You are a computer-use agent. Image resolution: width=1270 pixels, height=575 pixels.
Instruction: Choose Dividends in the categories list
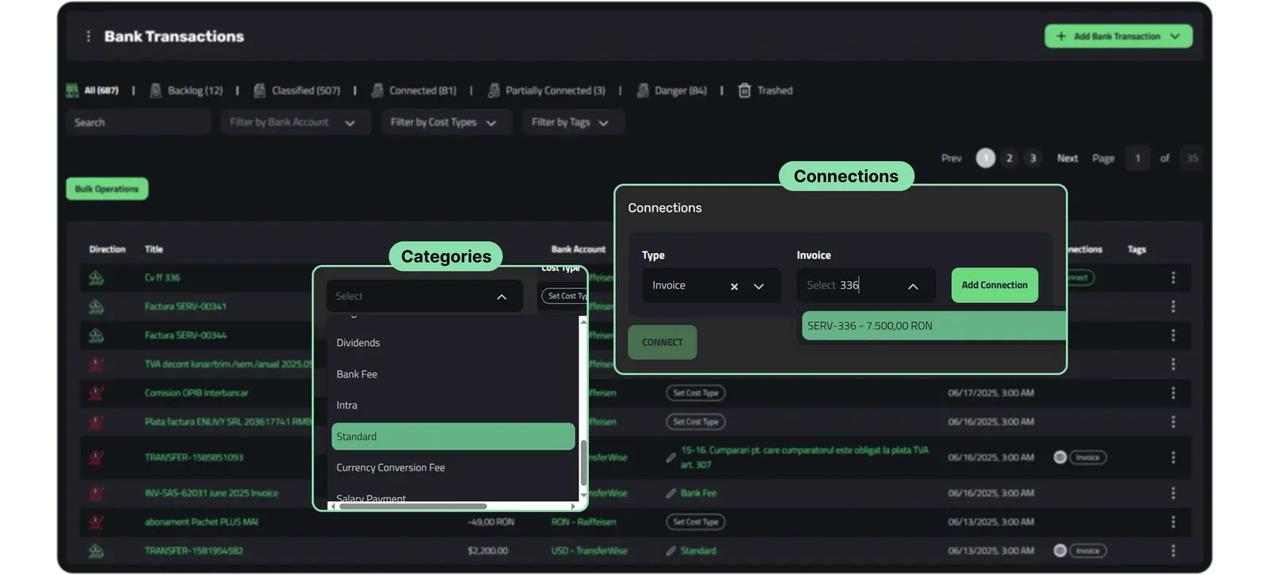[x=452, y=343]
